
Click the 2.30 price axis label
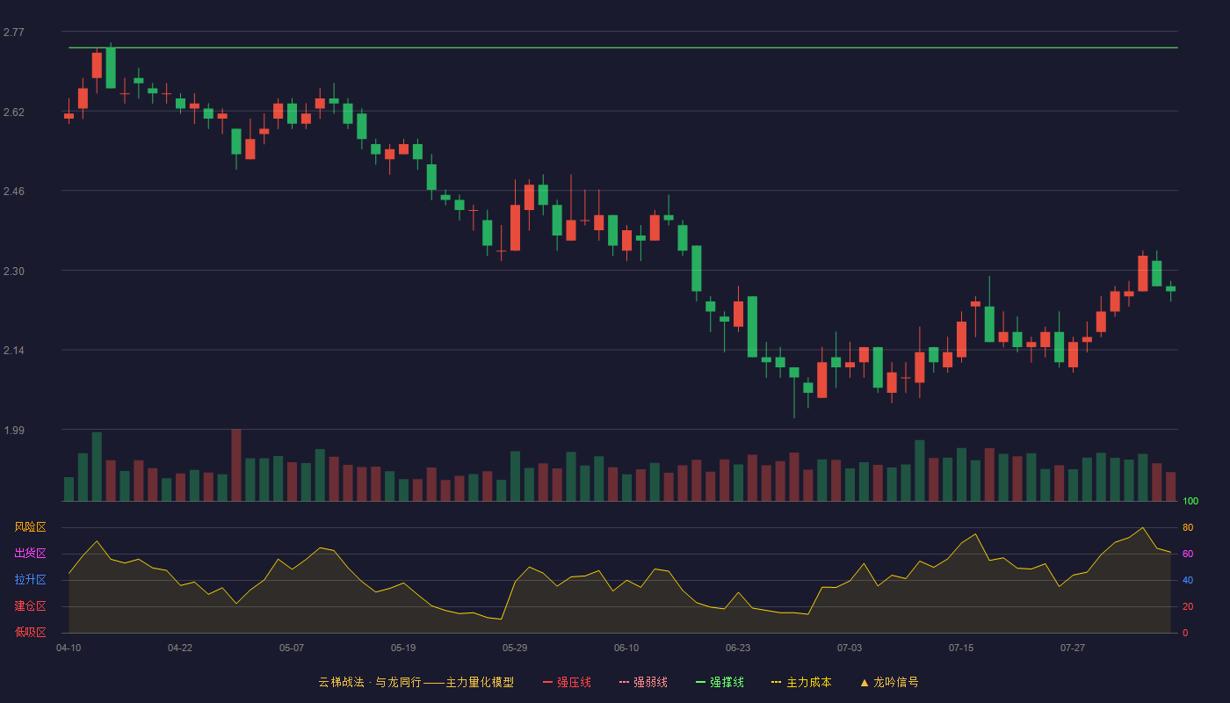14,272
